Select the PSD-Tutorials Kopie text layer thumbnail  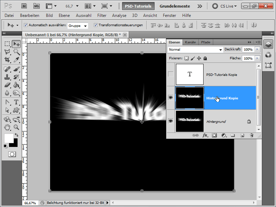[189, 74]
